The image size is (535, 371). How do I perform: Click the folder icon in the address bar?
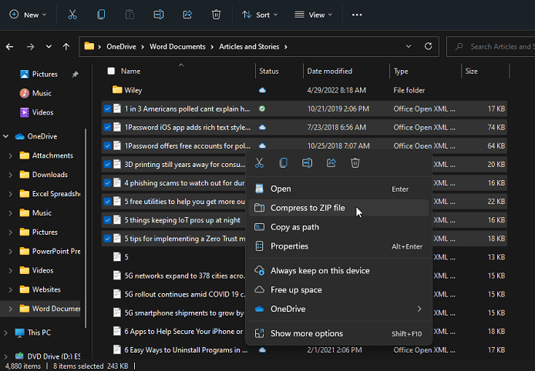(x=89, y=46)
